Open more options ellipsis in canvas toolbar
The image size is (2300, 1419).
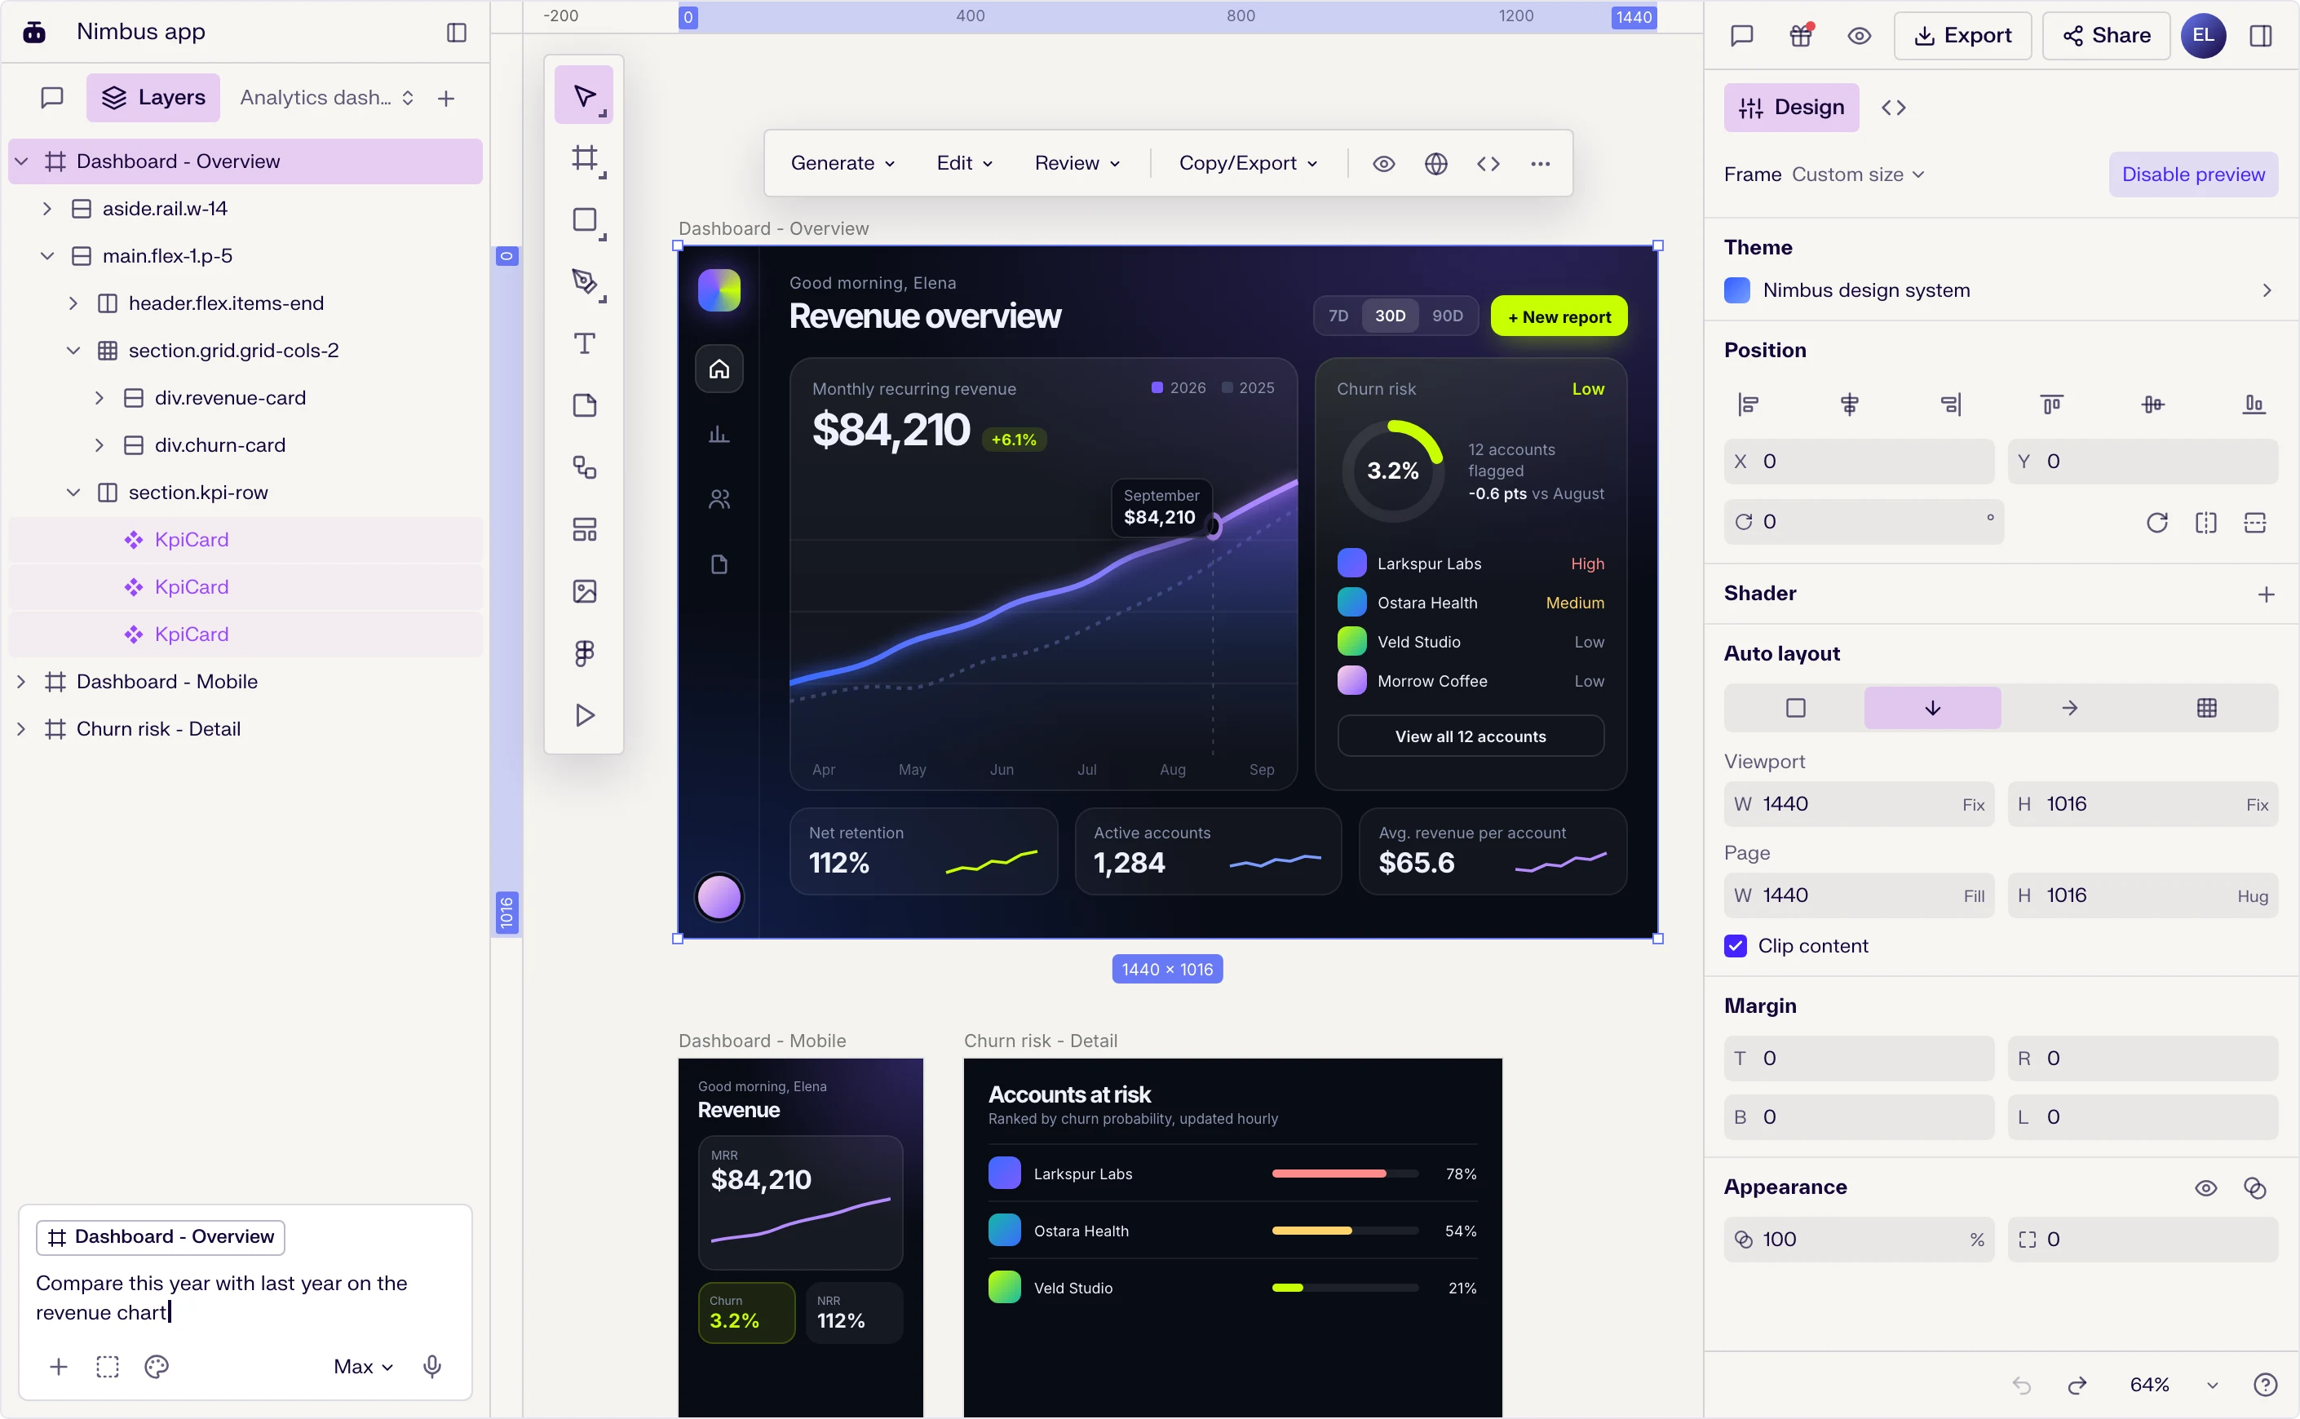(x=1540, y=163)
